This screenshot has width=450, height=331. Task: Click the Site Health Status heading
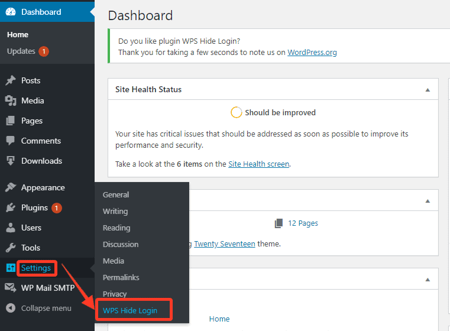pos(148,89)
